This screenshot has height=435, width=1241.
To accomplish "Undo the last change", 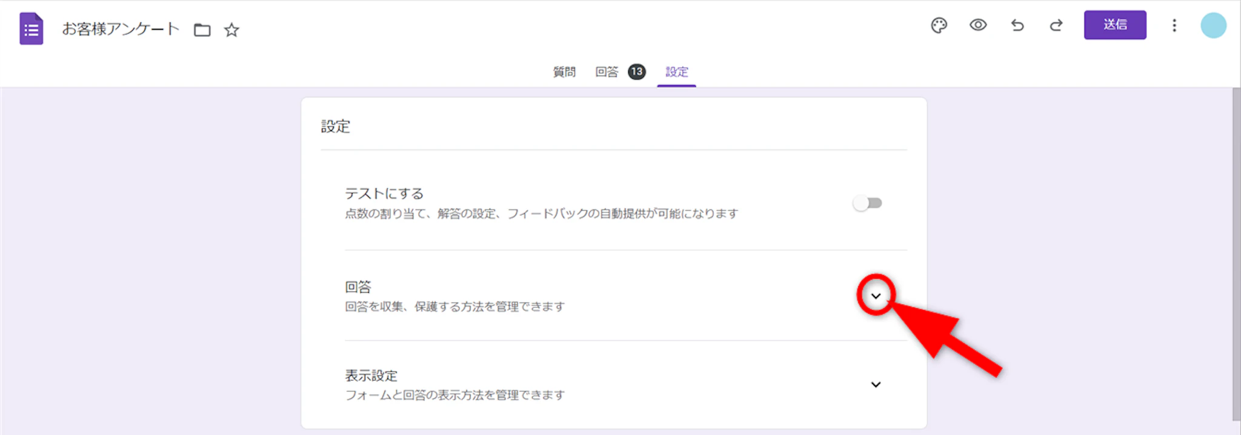I will (x=1017, y=25).
